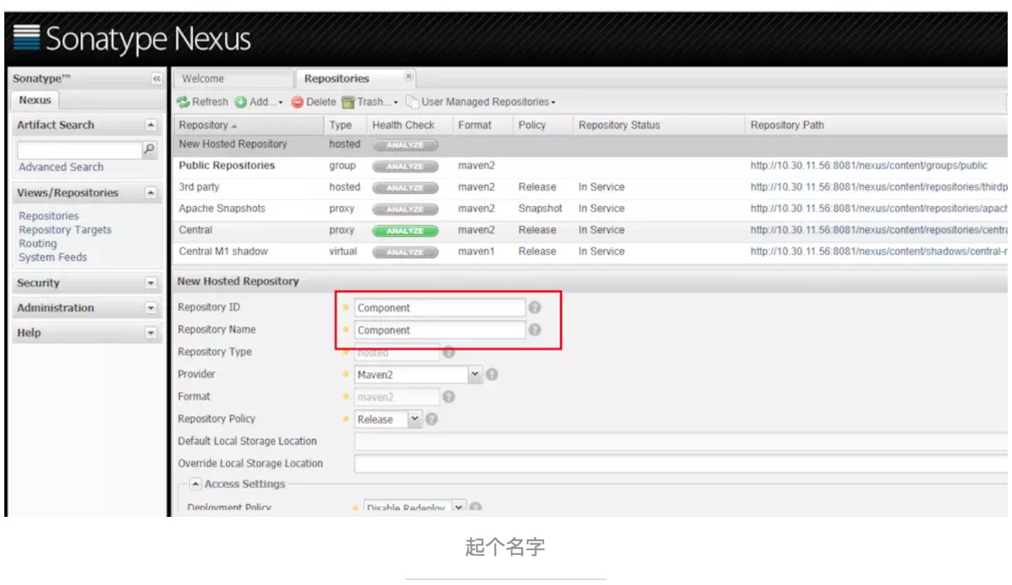Click Analyze for New Hosted Repository
This screenshot has width=1012, height=585.
tap(405, 145)
